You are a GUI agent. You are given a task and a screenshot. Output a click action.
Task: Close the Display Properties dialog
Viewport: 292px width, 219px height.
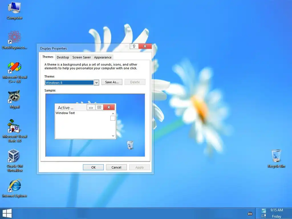tap(145, 46)
